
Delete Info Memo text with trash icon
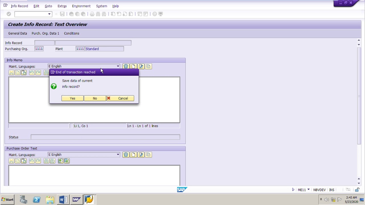click(126, 66)
